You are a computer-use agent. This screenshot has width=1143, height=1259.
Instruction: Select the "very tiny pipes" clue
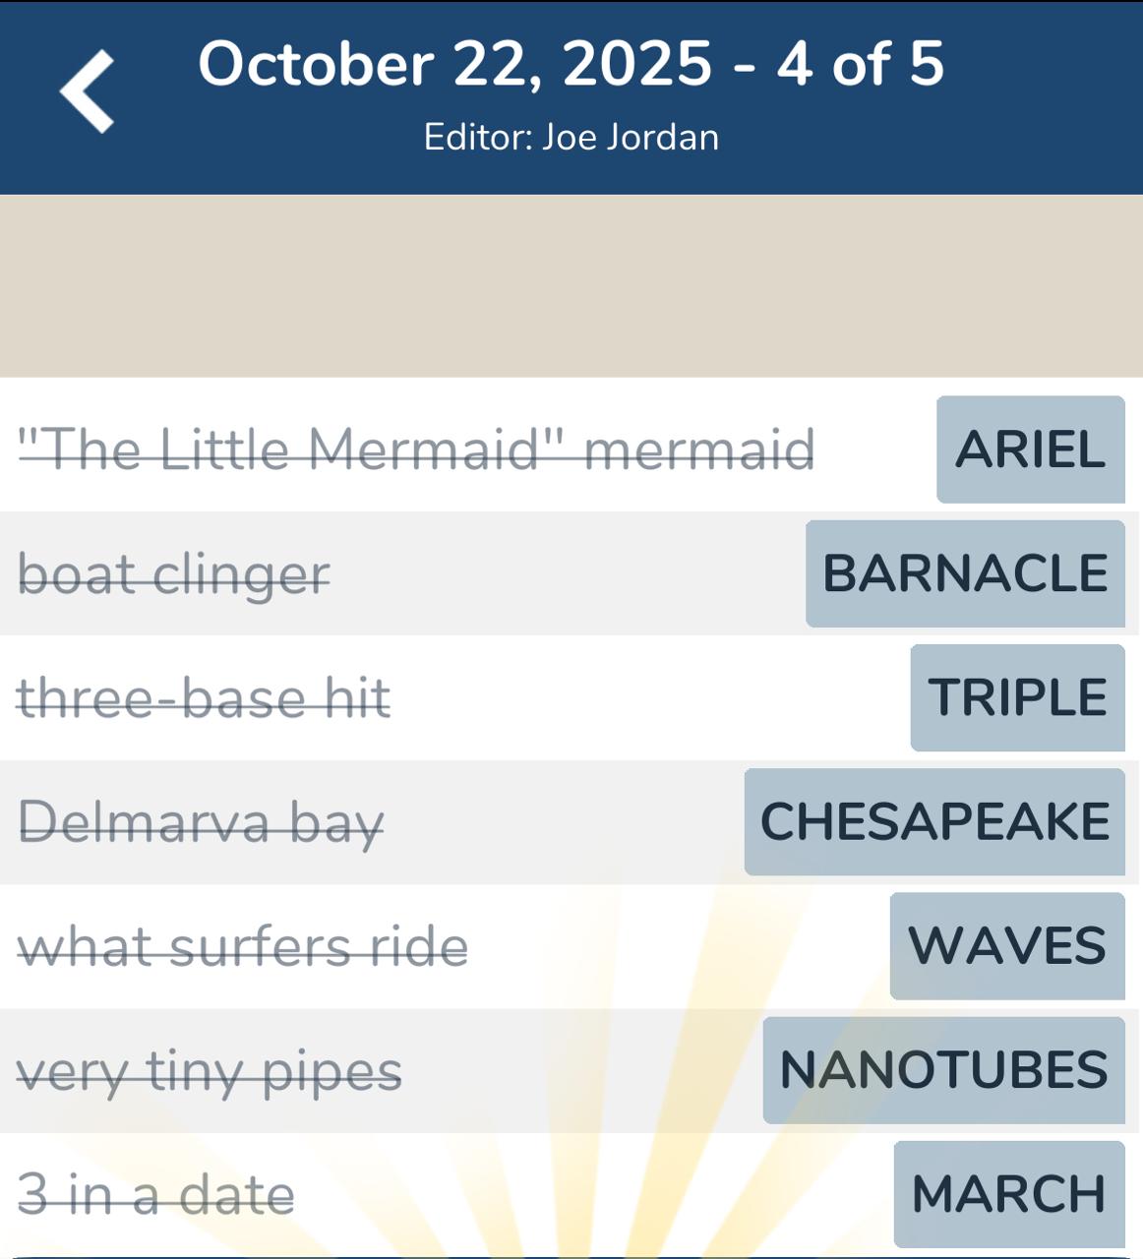coord(210,1070)
